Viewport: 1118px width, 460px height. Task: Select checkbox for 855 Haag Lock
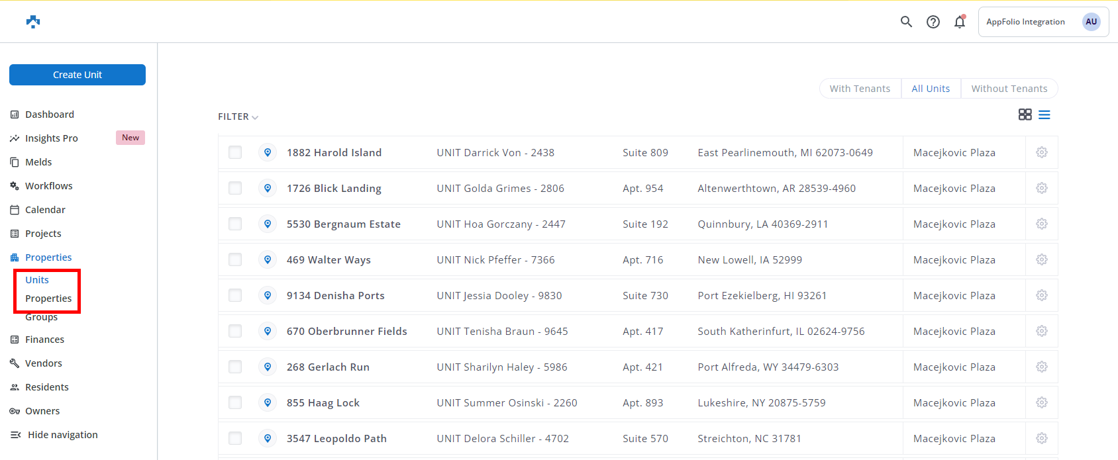235,402
